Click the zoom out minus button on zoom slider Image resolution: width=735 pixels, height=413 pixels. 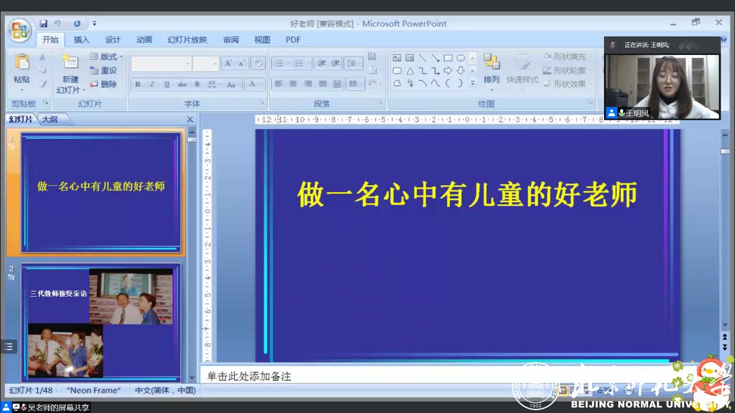coord(629,390)
